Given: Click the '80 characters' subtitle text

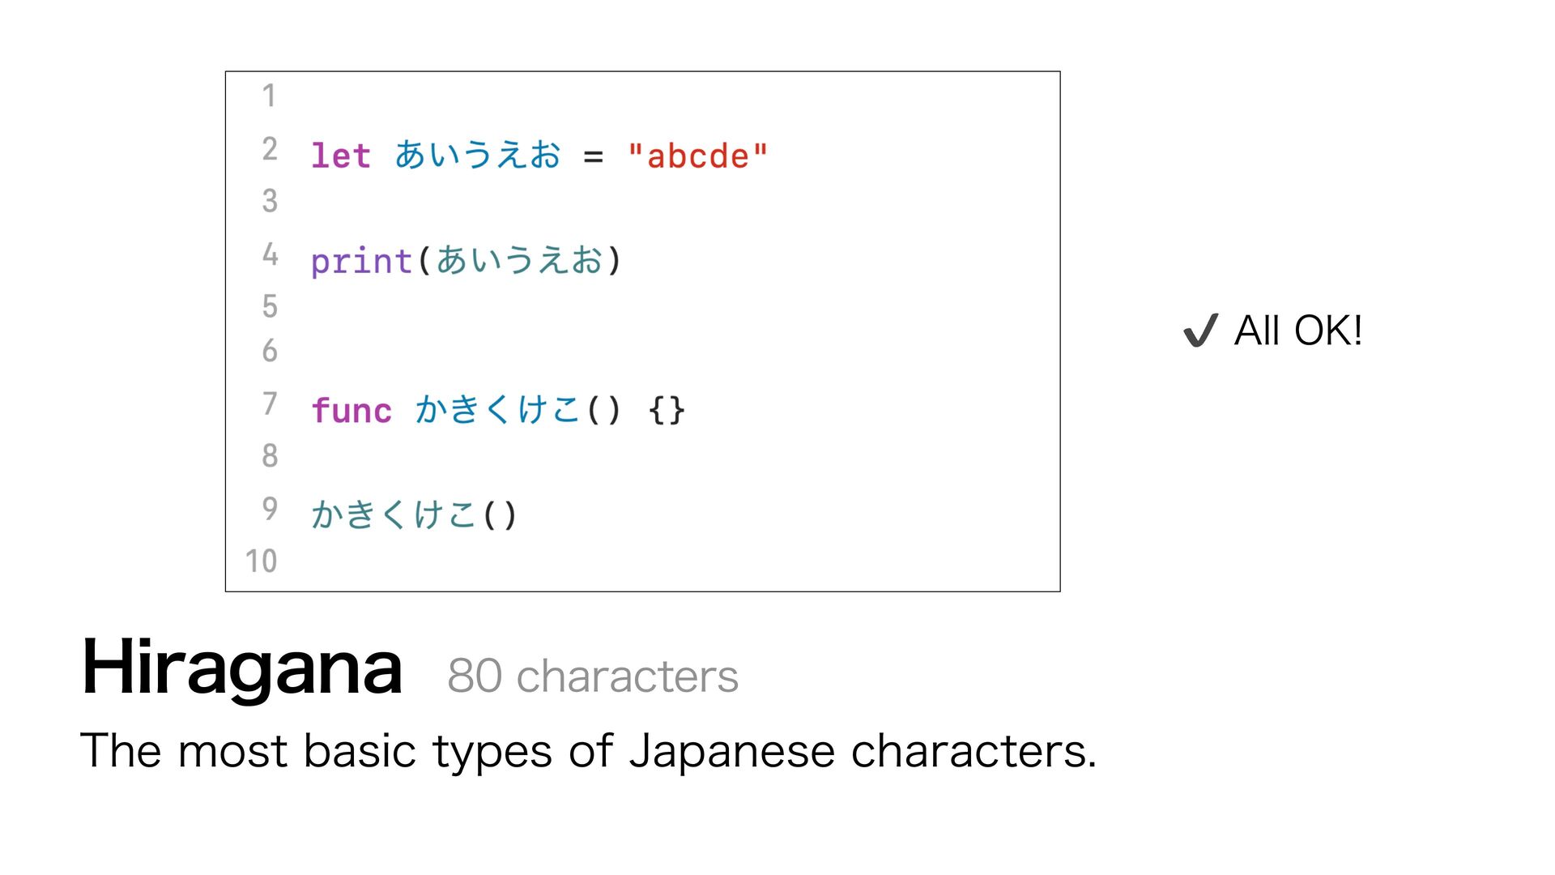Looking at the screenshot, I should tap(593, 676).
